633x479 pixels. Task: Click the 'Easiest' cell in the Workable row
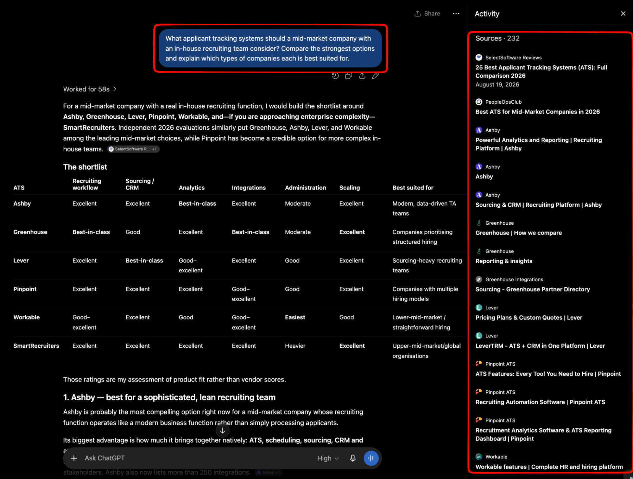(x=295, y=317)
